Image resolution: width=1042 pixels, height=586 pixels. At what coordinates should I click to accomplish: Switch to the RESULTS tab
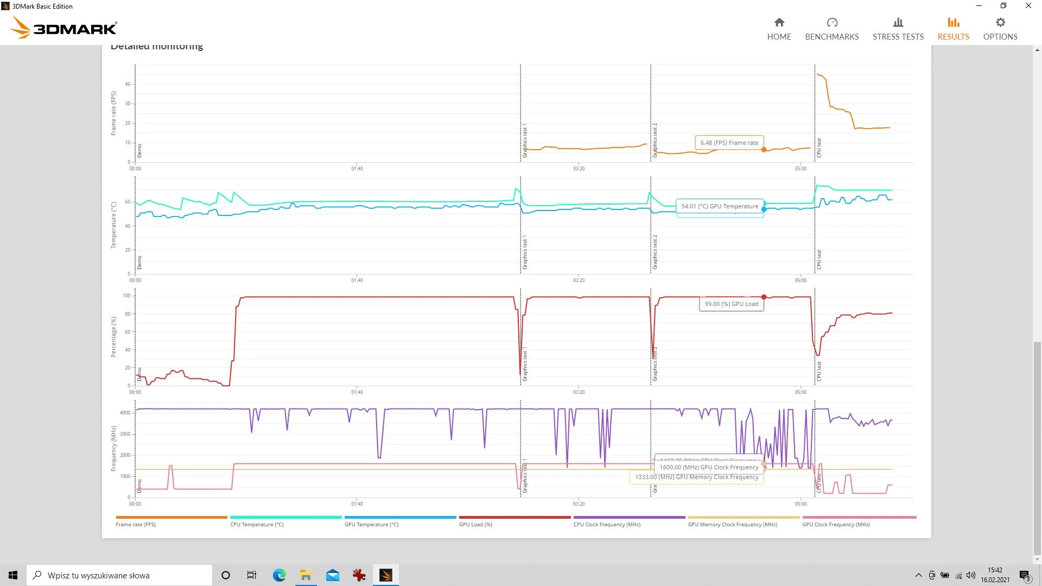click(953, 28)
